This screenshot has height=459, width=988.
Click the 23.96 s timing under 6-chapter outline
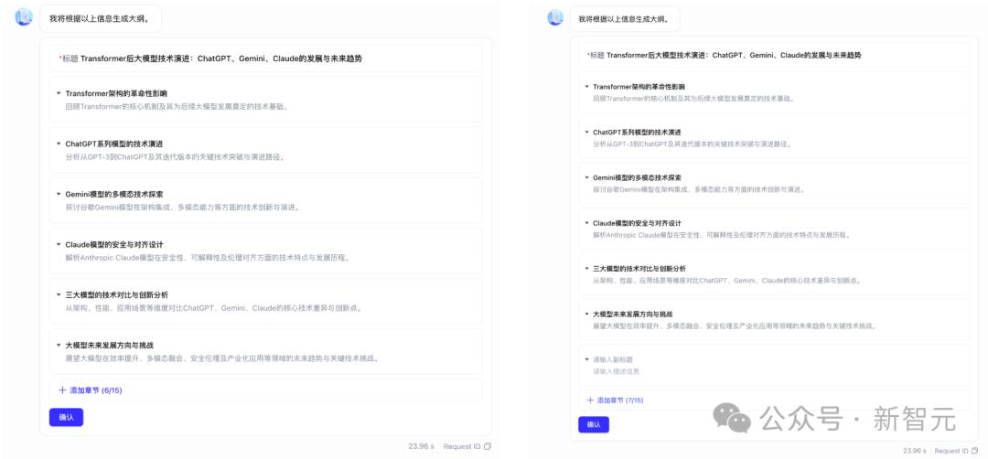(422, 446)
